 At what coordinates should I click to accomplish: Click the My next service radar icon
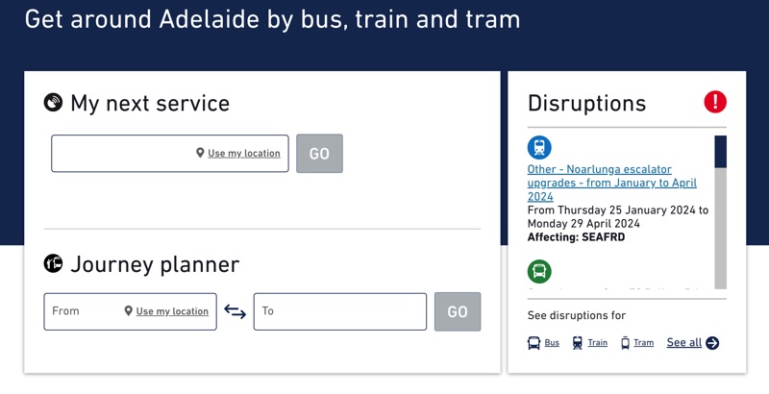(54, 103)
